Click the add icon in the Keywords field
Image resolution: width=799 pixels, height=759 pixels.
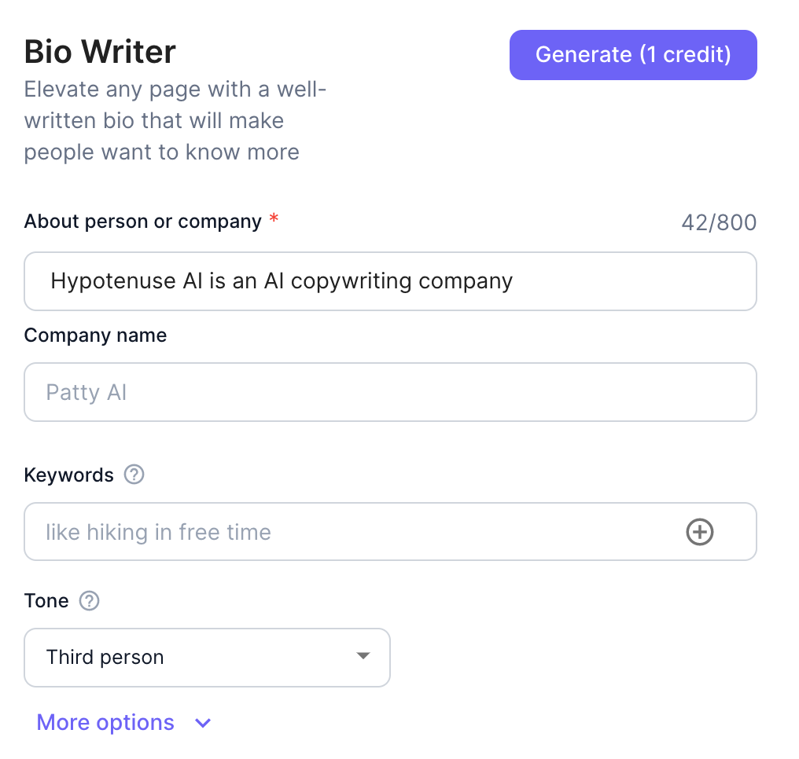(x=699, y=532)
